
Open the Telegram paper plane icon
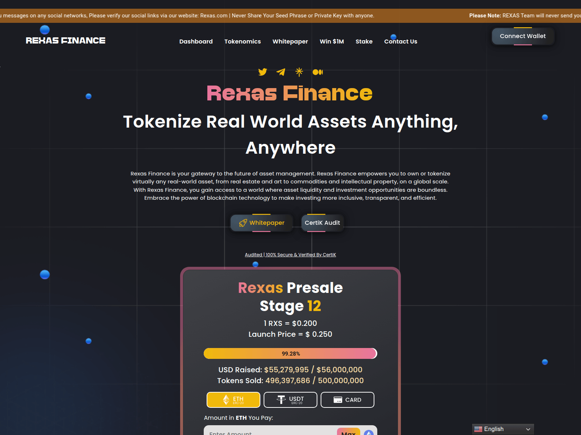[281, 72]
